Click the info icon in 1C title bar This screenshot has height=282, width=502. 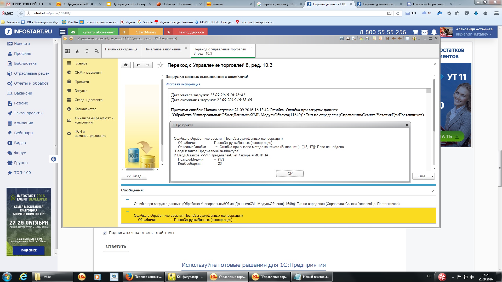pos(414,38)
